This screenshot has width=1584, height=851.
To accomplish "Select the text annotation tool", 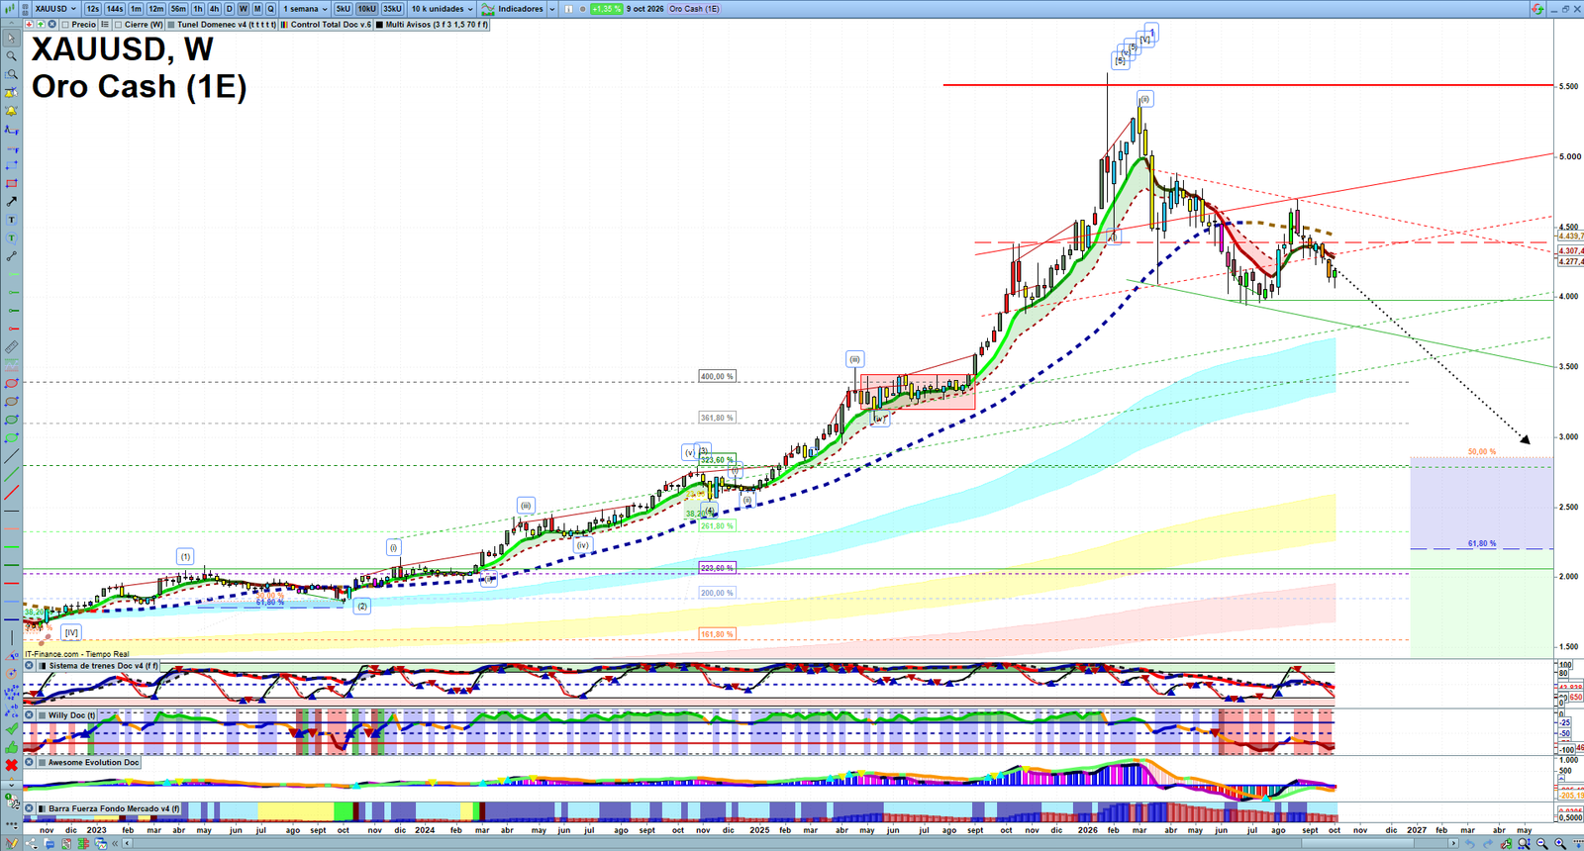I will [x=11, y=220].
